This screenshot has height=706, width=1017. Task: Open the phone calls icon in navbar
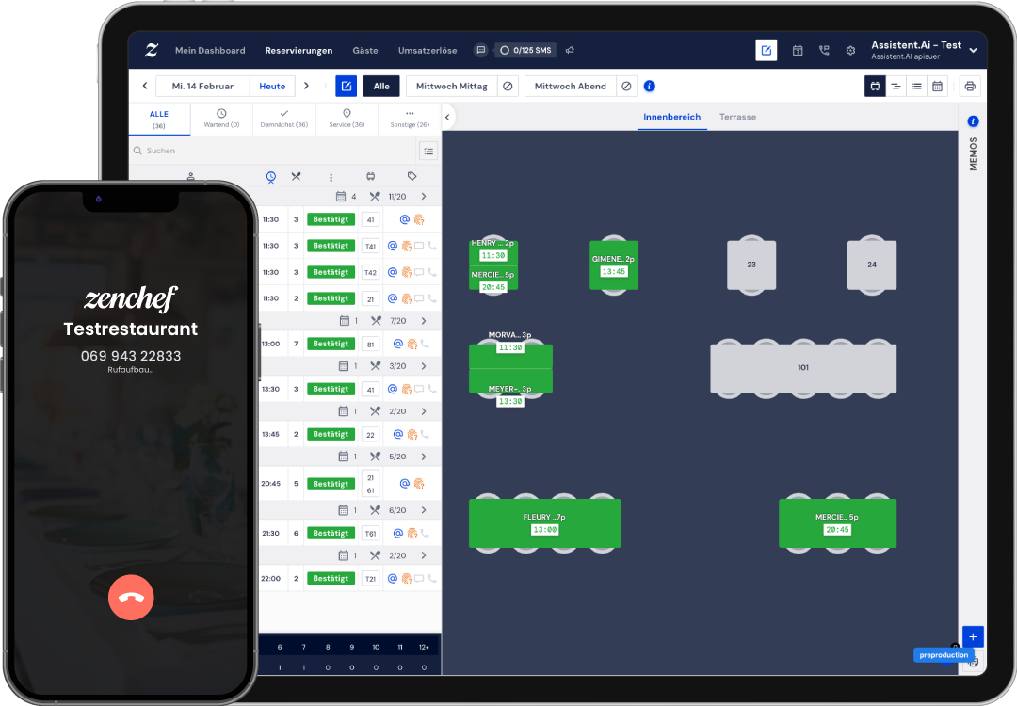(824, 51)
